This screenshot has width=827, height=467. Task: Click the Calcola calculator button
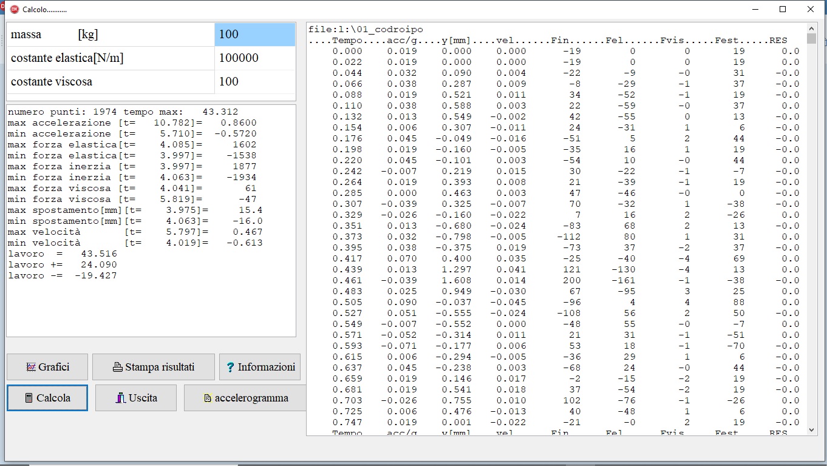(47, 398)
